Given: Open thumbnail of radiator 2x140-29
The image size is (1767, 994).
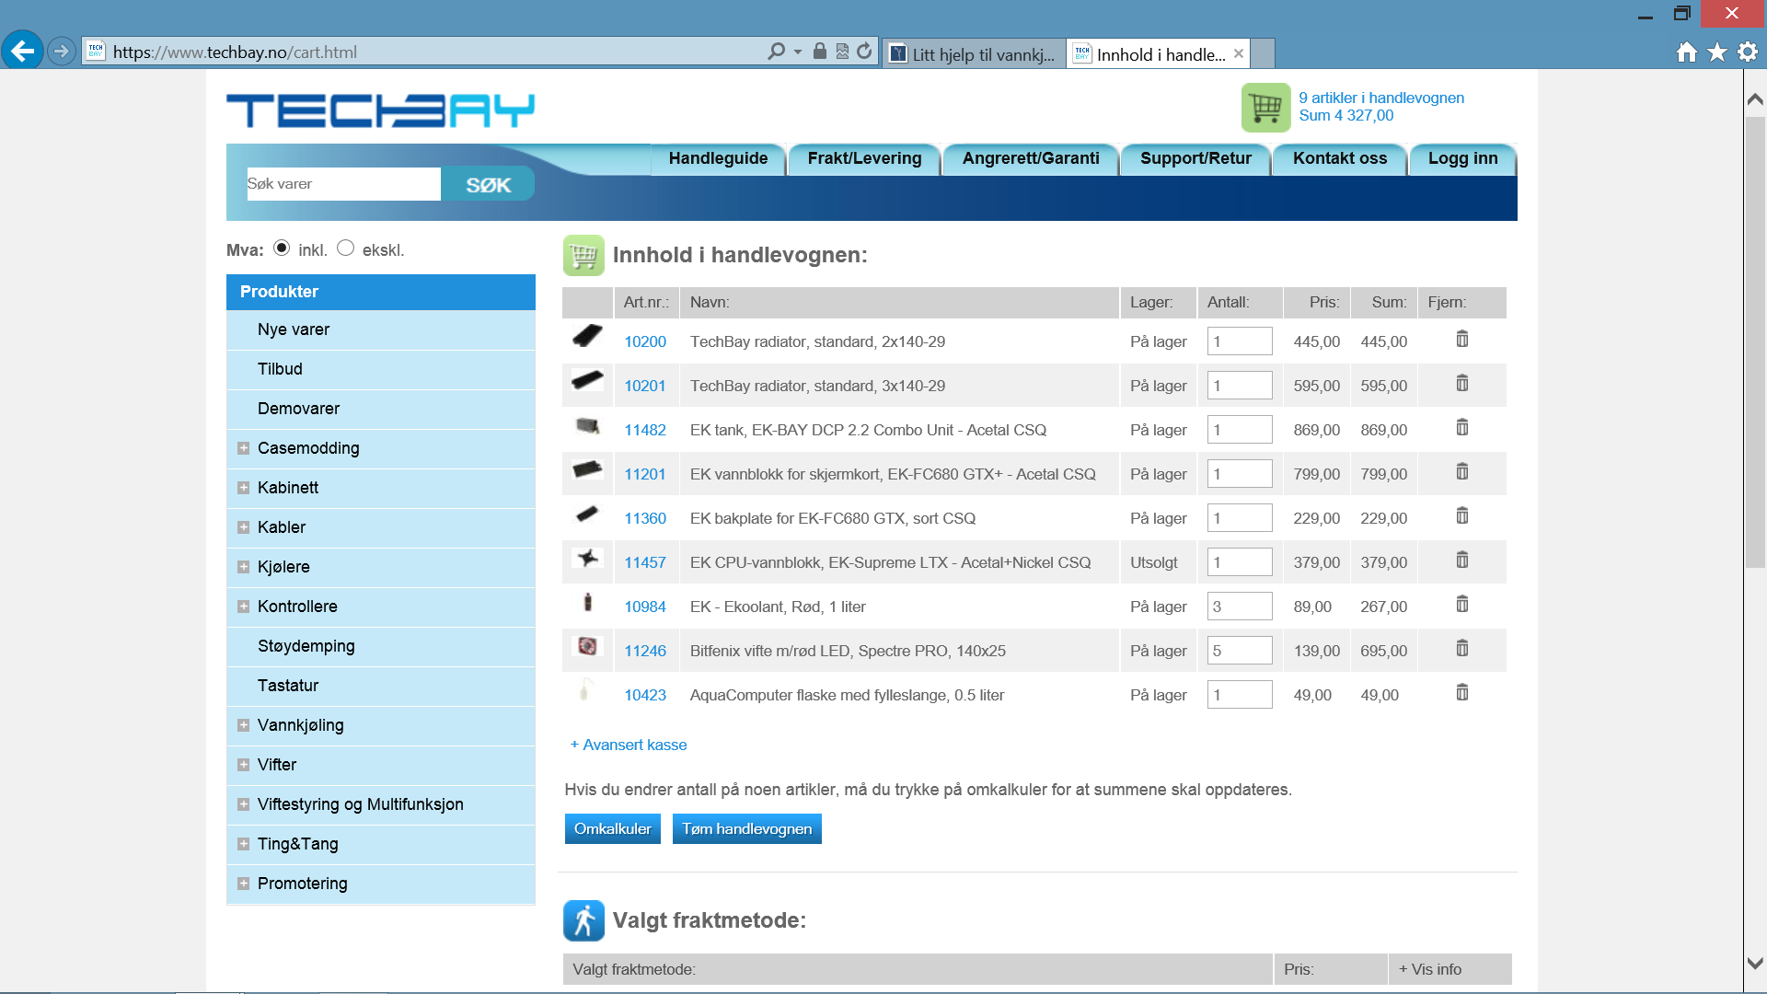Looking at the screenshot, I should click(587, 337).
